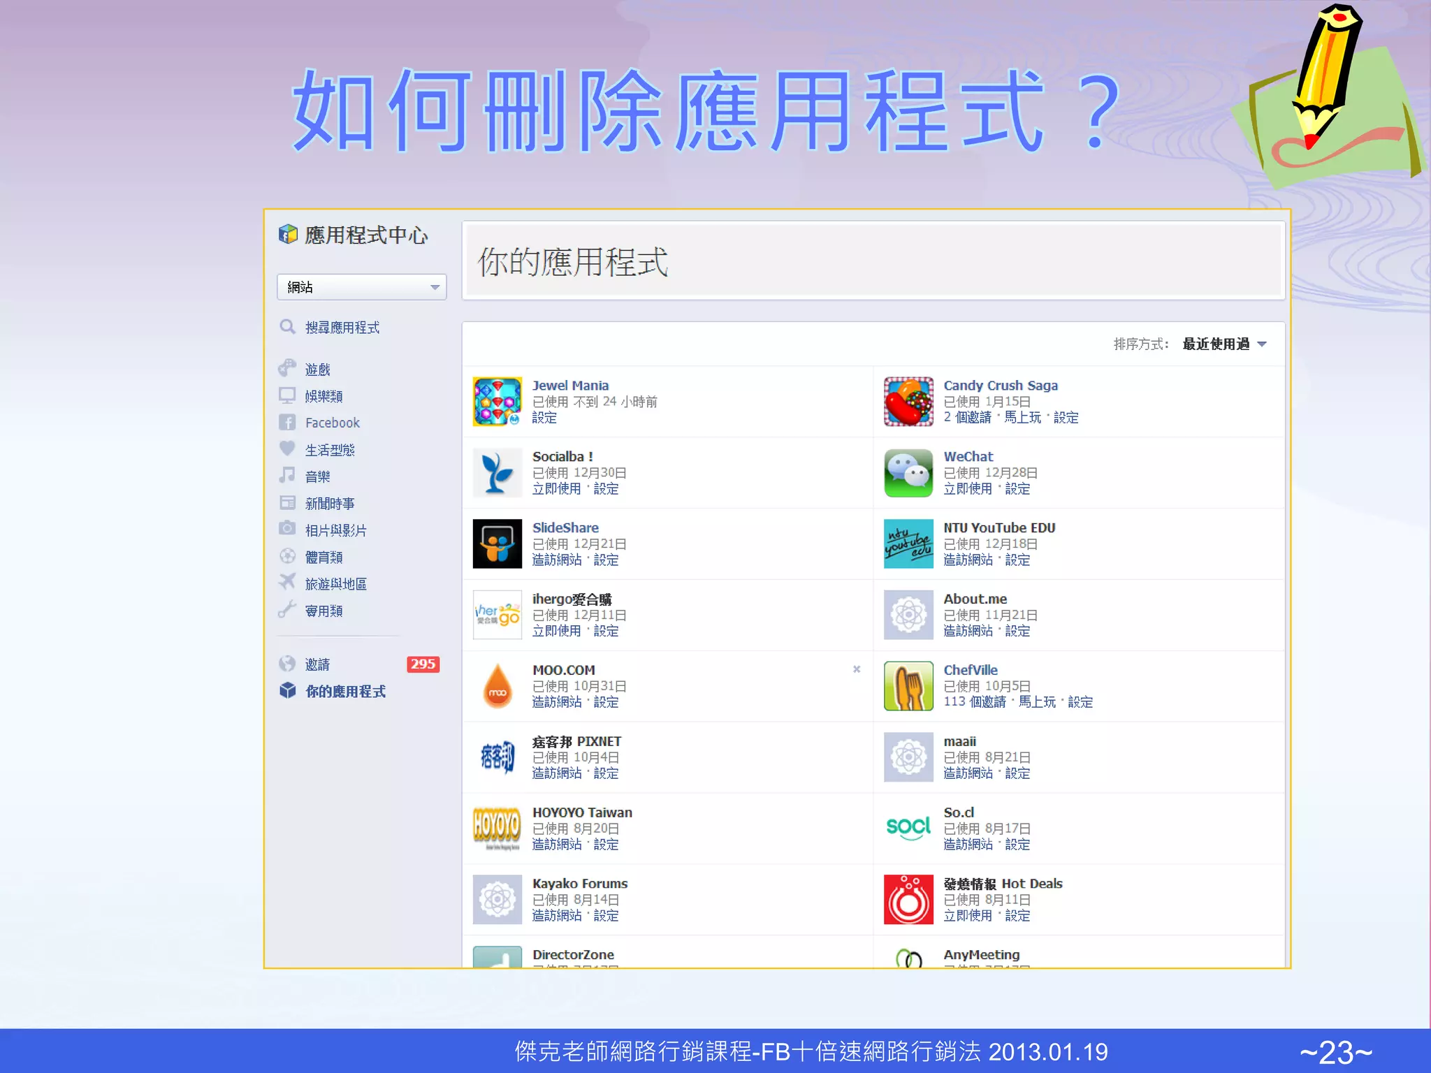Open 你的應用程式 in the sidebar
The image size is (1431, 1073).
[345, 692]
